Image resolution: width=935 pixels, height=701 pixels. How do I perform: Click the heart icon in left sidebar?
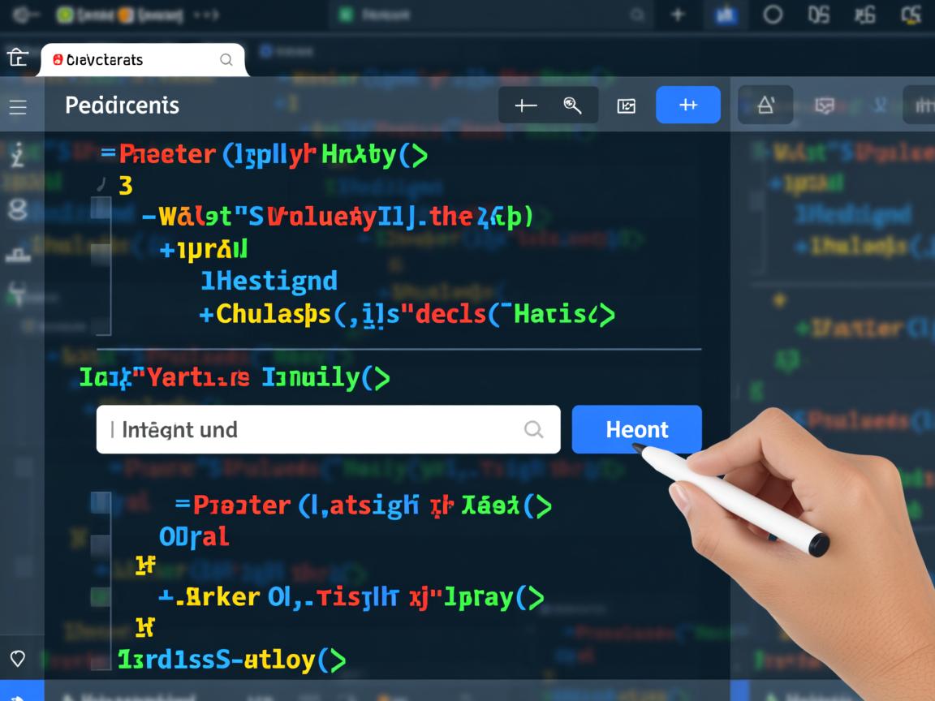[17, 658]
